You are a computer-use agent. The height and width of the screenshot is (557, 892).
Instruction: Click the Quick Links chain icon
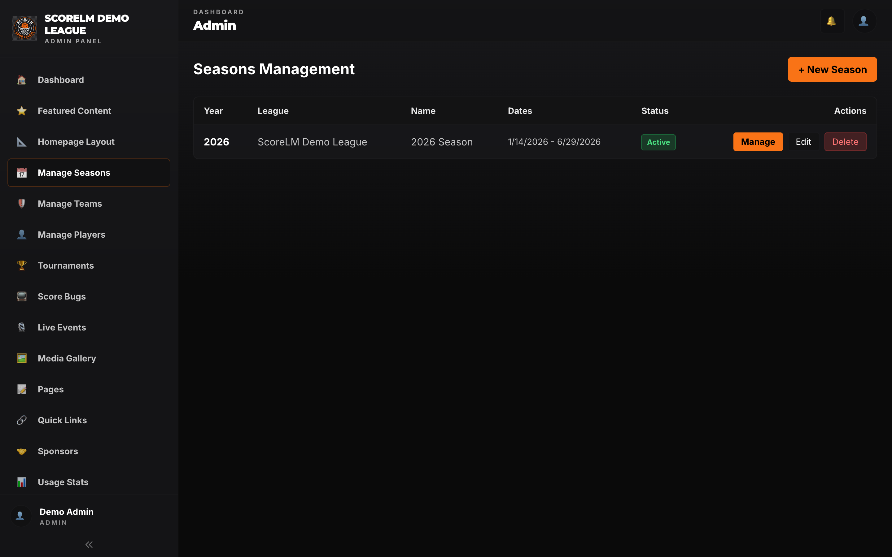pos(22,420)
